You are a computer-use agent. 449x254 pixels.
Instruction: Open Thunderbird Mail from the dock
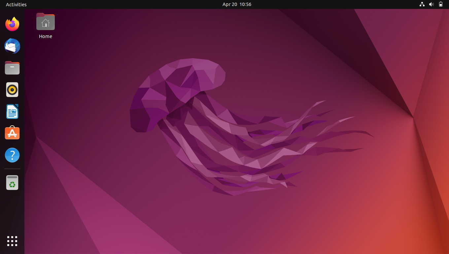[x=12, y=46]
